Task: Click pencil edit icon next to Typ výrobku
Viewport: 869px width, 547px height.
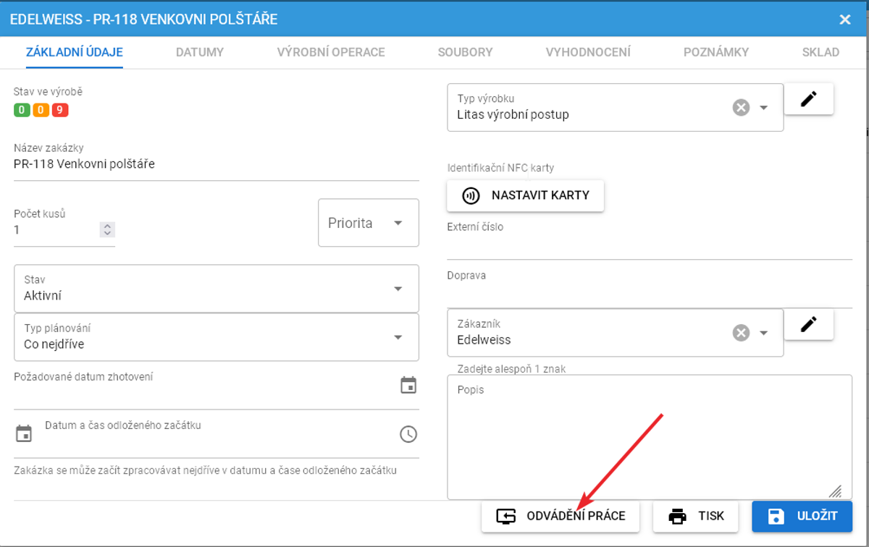Action: coord(808,99)
